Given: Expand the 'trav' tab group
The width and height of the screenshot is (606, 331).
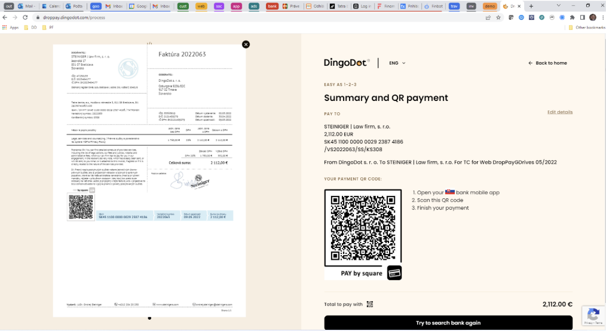Looking at the screenshot, I should [454, 6].
